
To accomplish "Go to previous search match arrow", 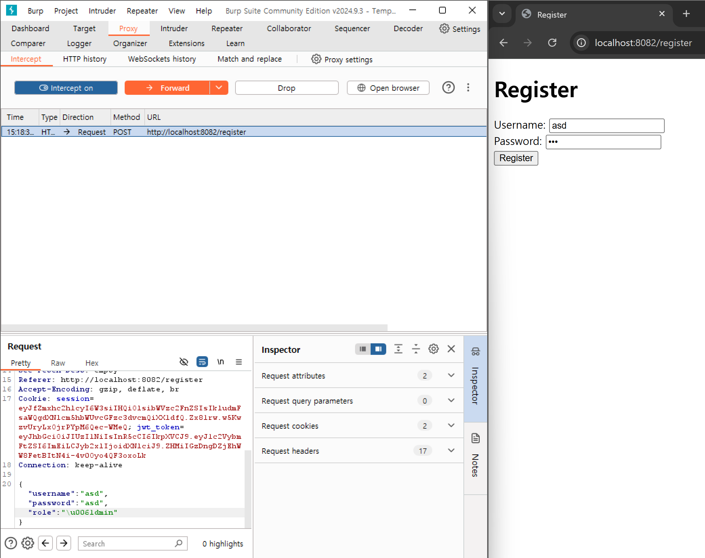I will [x=45, y=543].
